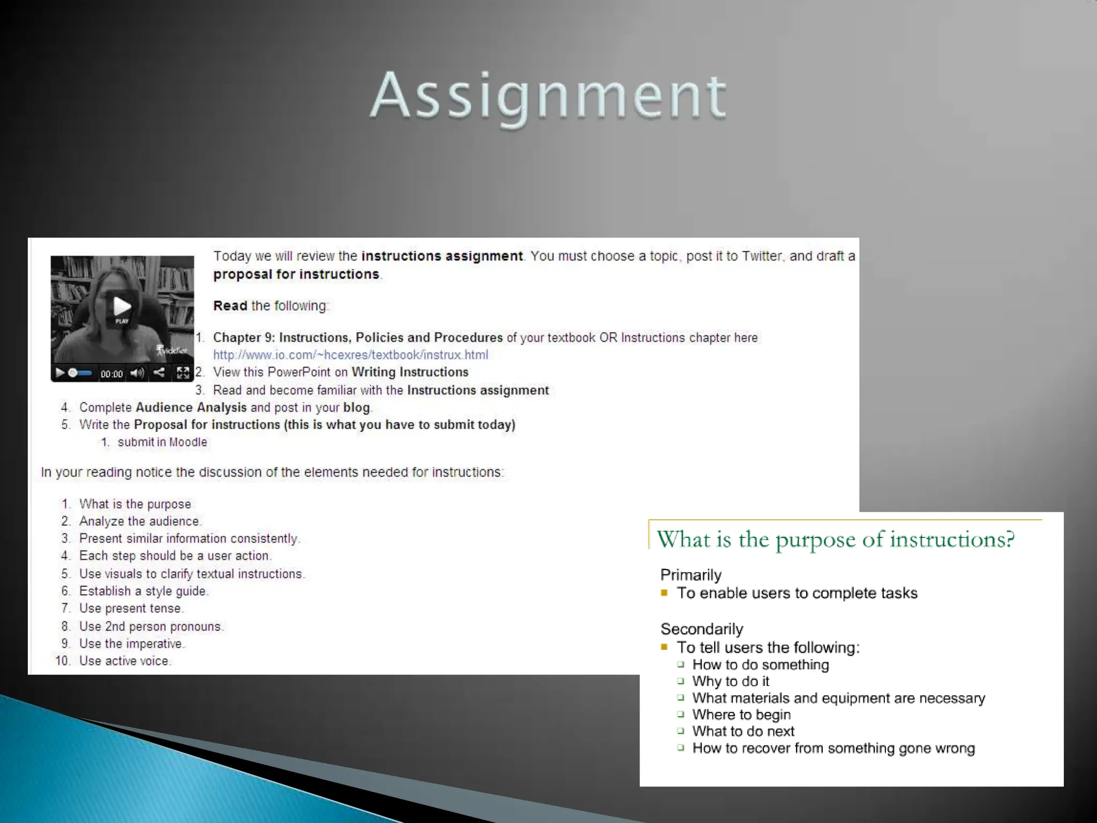Viewport: 1097px width, 823px height.
Task: Click the 00:00 time display
Action: coord(111,374)
